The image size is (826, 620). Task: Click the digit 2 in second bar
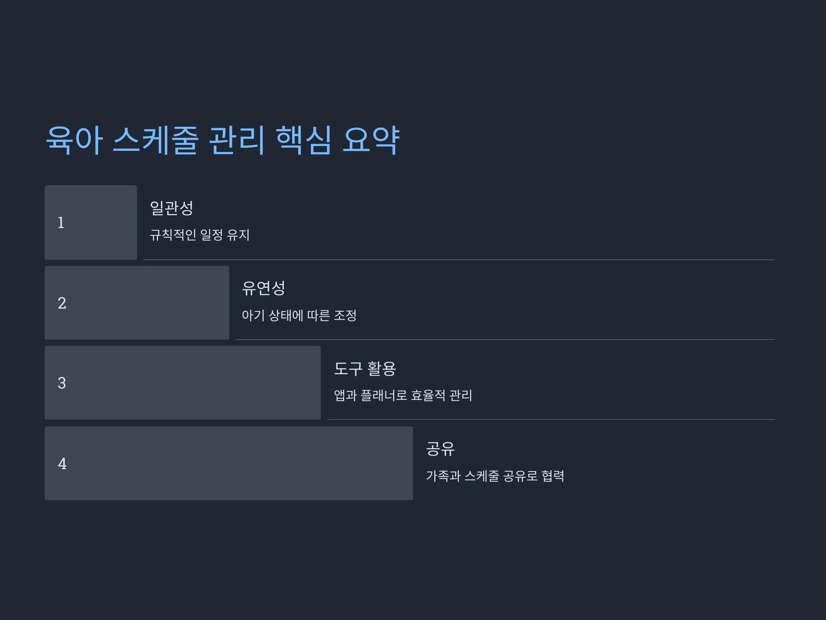pyautogui.click(x=62, y=303)
